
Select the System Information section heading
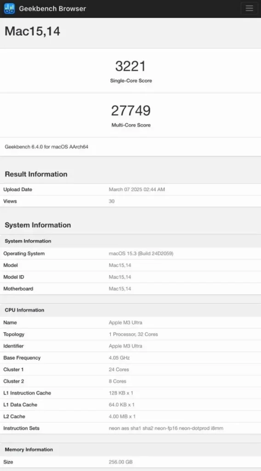pyautogui.click(x=38, y=225)
